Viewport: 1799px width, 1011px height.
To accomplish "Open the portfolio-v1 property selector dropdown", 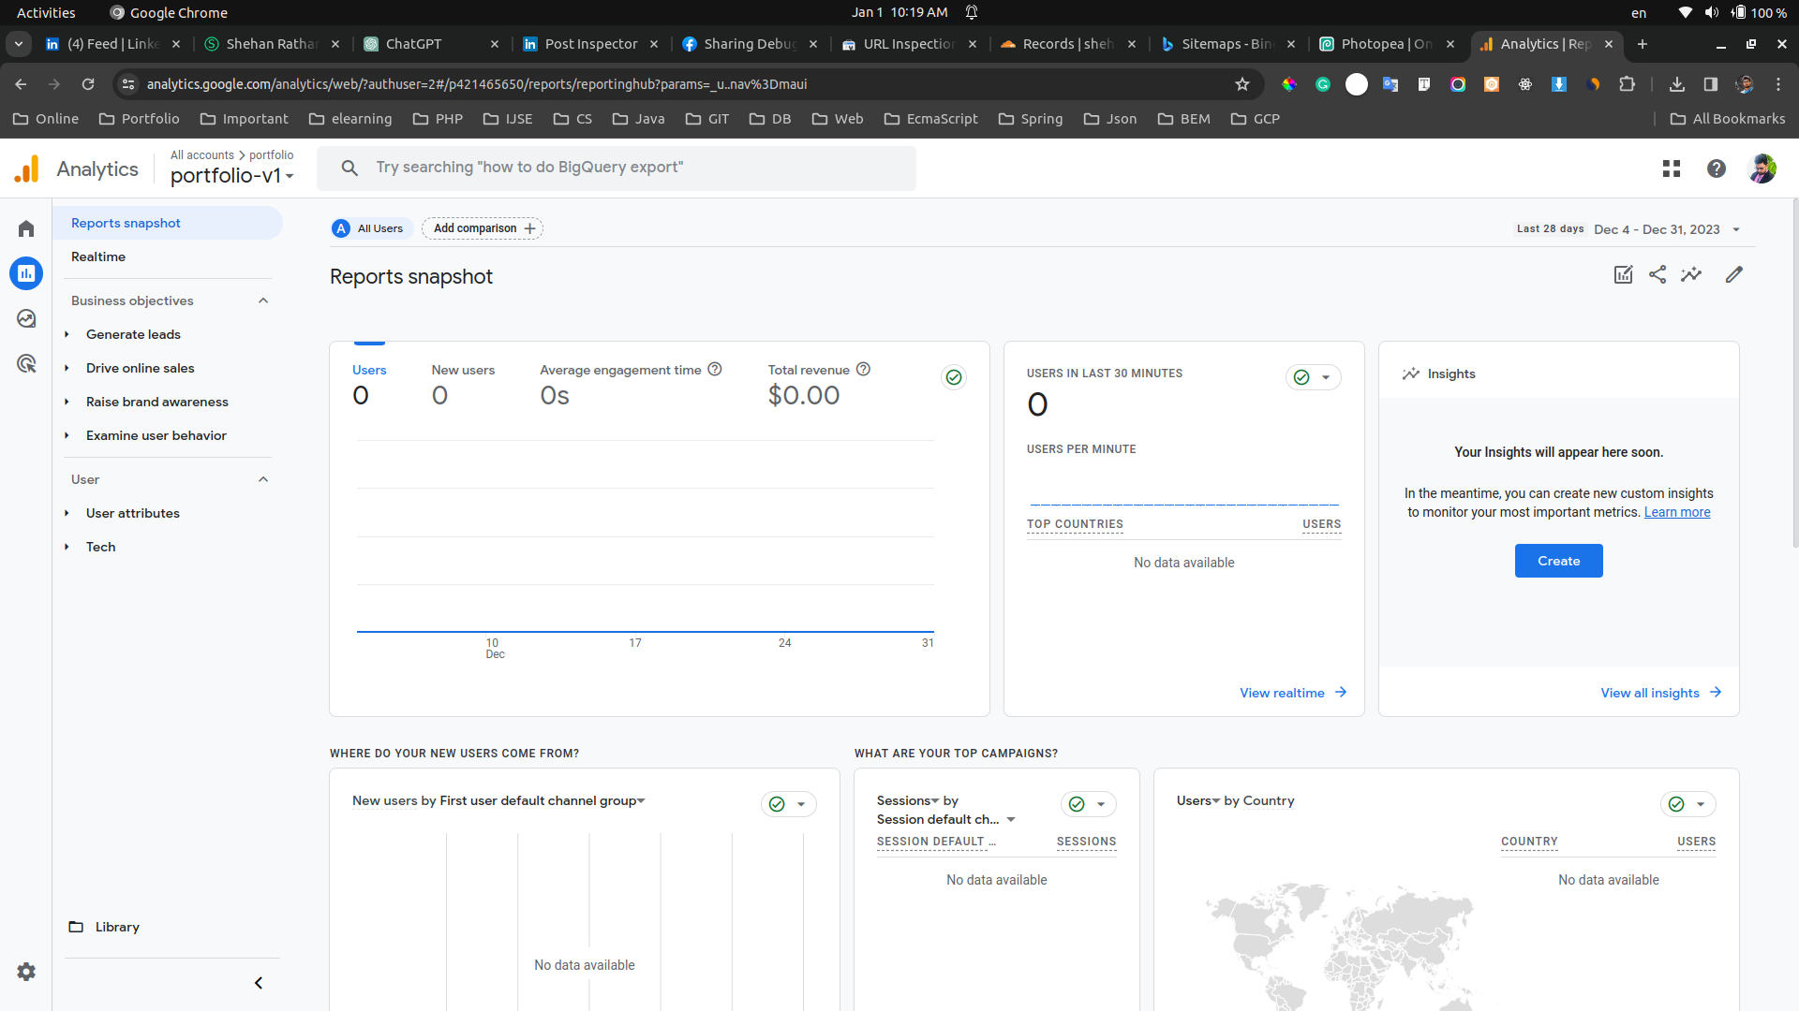I will tap(231, 176).
